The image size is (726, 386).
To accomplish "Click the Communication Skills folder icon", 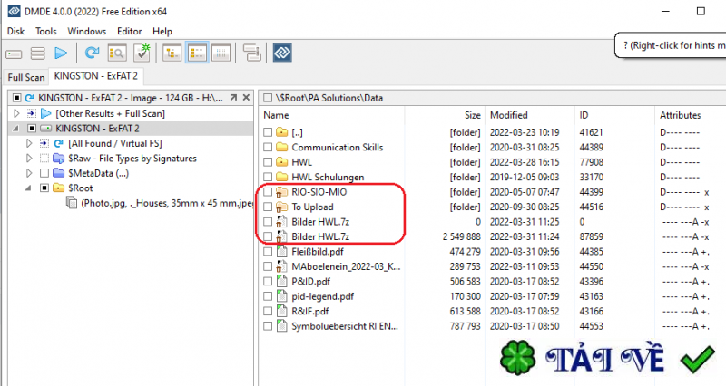I will (282, 148).
